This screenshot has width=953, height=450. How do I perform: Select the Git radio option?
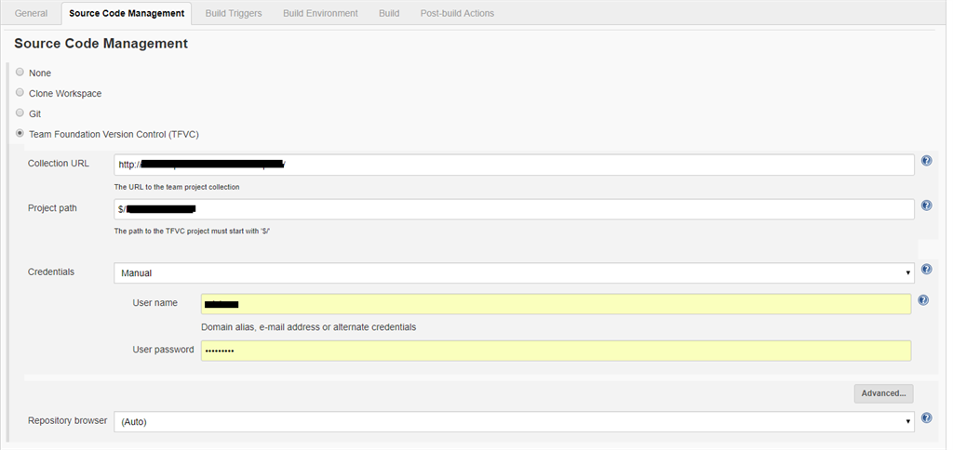(x=20, y=112)
